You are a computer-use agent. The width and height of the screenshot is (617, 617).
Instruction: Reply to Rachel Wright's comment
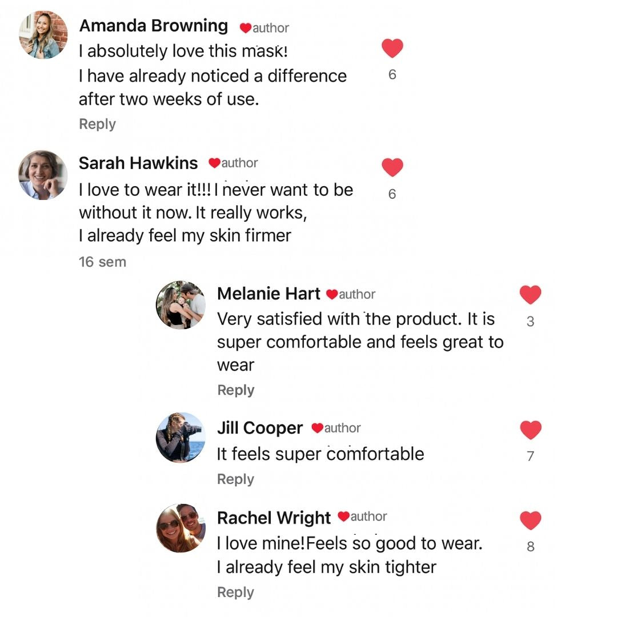[235, 592]
